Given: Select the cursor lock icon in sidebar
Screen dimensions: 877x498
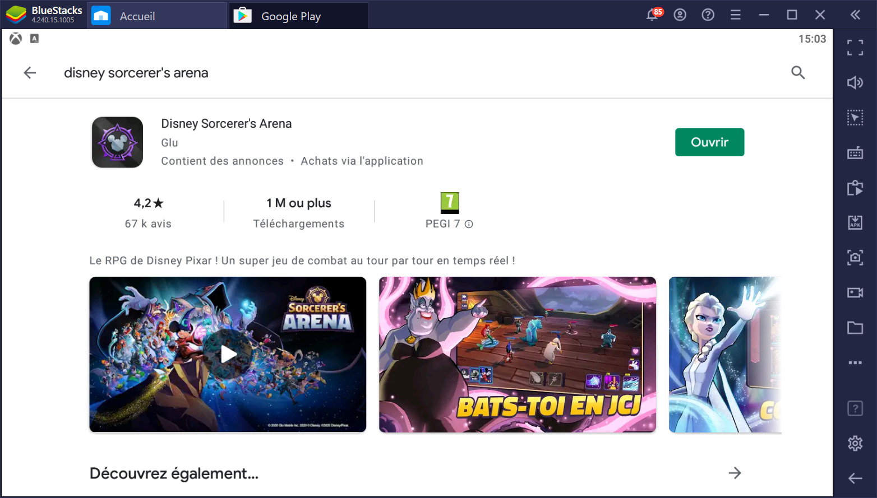Looking at the screenshot, I should (855, 118).
